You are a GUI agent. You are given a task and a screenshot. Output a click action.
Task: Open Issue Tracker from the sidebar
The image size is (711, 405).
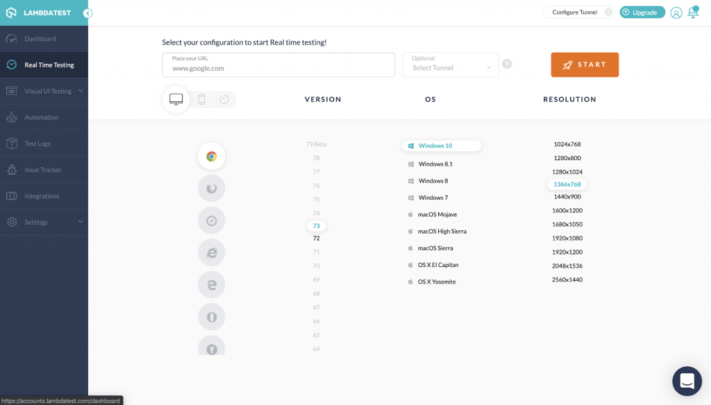[x=43, y=170]
